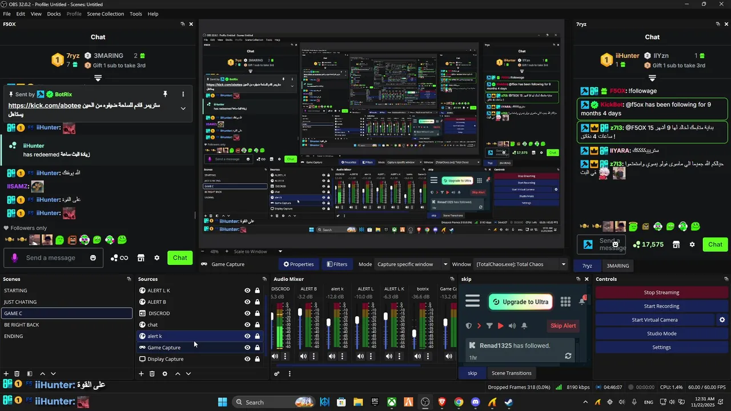Move source up with Sources up arrow
The width and height of the screenshot is (731, 411).
(178, 374)
